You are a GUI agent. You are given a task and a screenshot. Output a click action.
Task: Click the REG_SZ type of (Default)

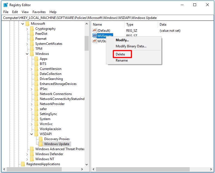(x=132, y=31)
